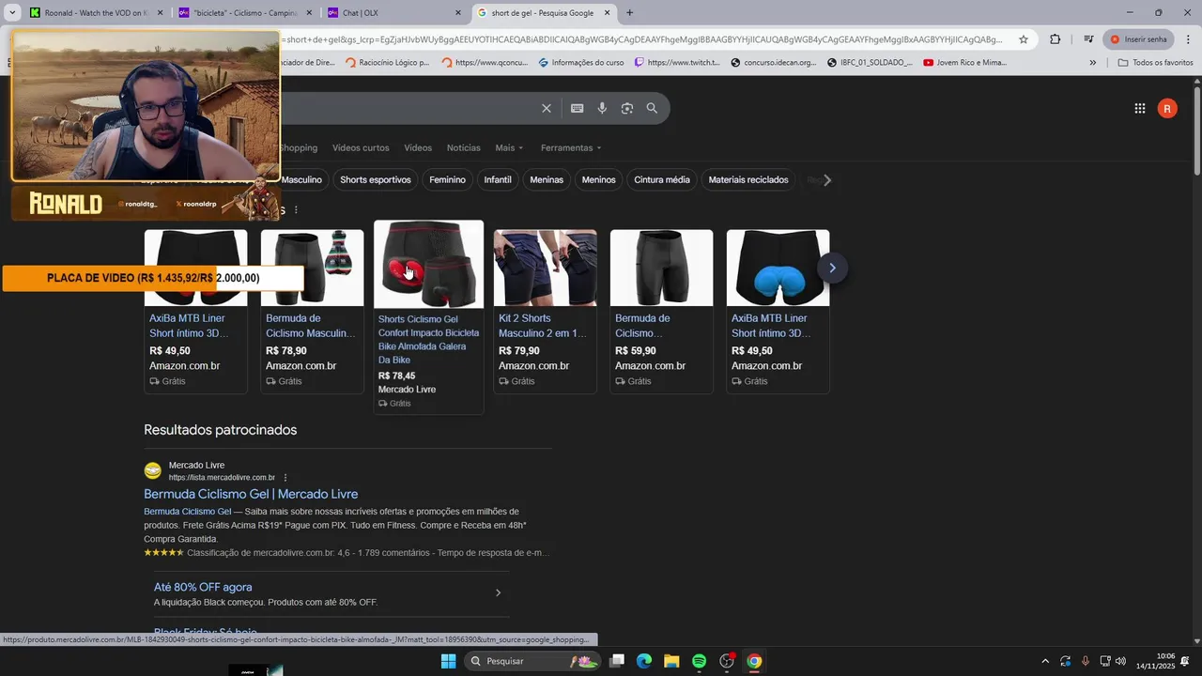Open Task View on taskbar
The image size is (1202, 676).
[616, 661]
